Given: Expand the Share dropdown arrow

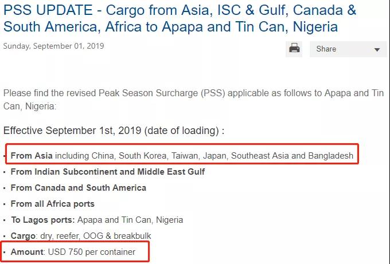Looking at the screenshot, I should [x=377, y=49].
